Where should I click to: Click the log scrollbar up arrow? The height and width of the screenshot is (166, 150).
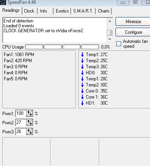point(110,21)
